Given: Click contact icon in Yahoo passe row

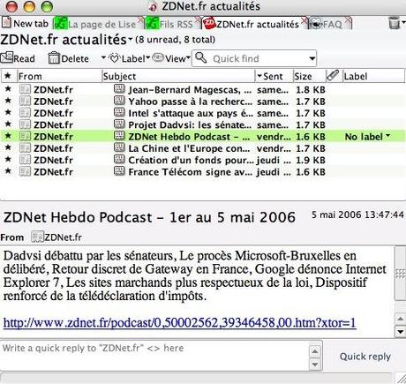Looking at the screenshot, I should click(25, 101).
